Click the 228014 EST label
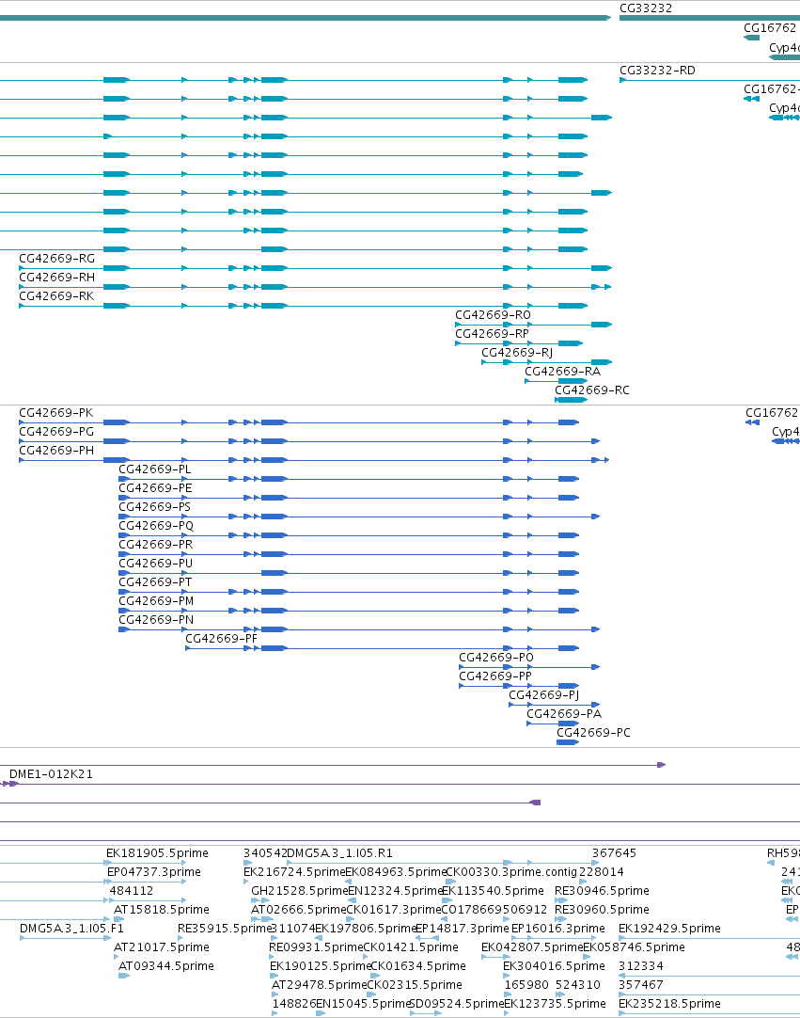The width and height of the screenshot is (800, 1018). point(602,872)
